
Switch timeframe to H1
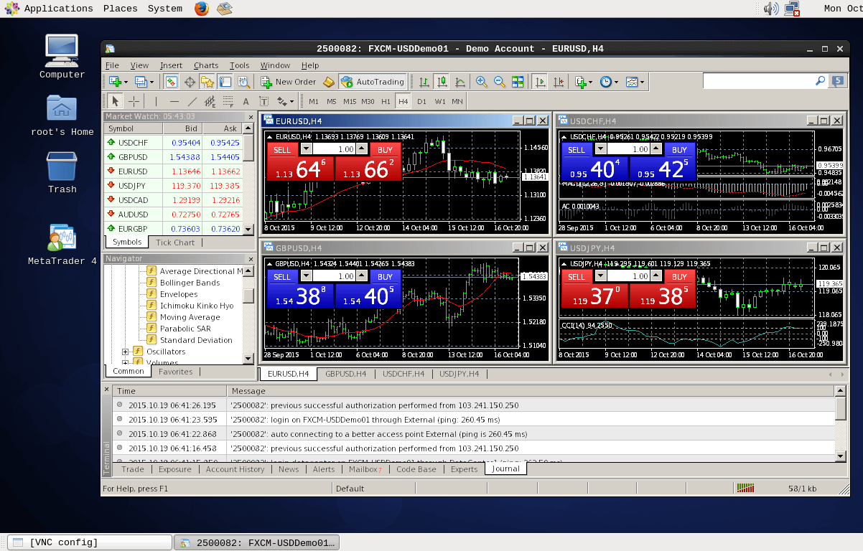pyautogui.click(x=386, y=101)
